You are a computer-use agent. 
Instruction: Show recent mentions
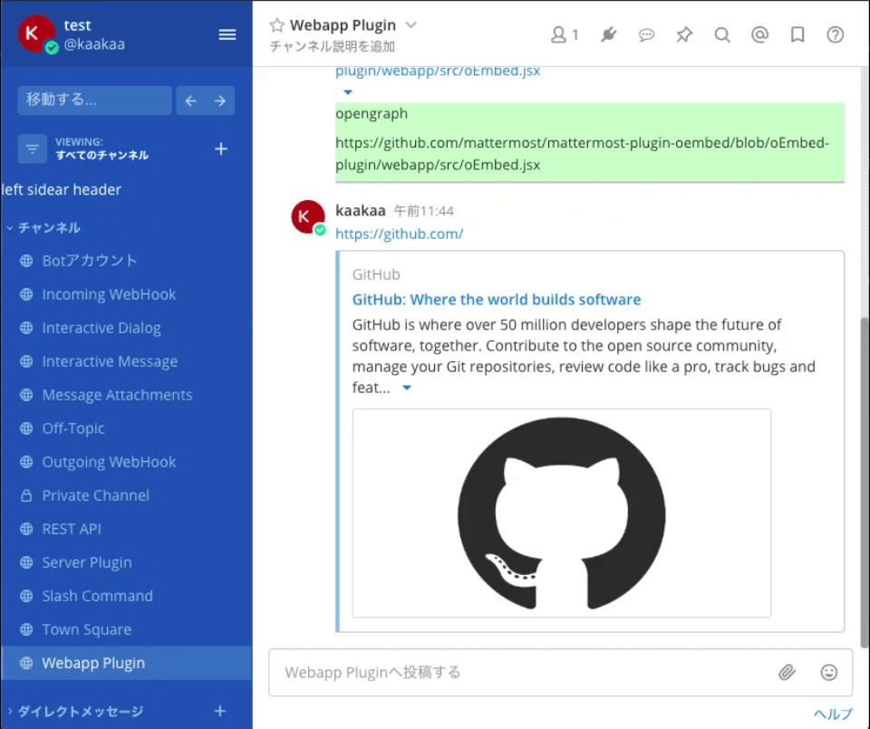[759, 35]
